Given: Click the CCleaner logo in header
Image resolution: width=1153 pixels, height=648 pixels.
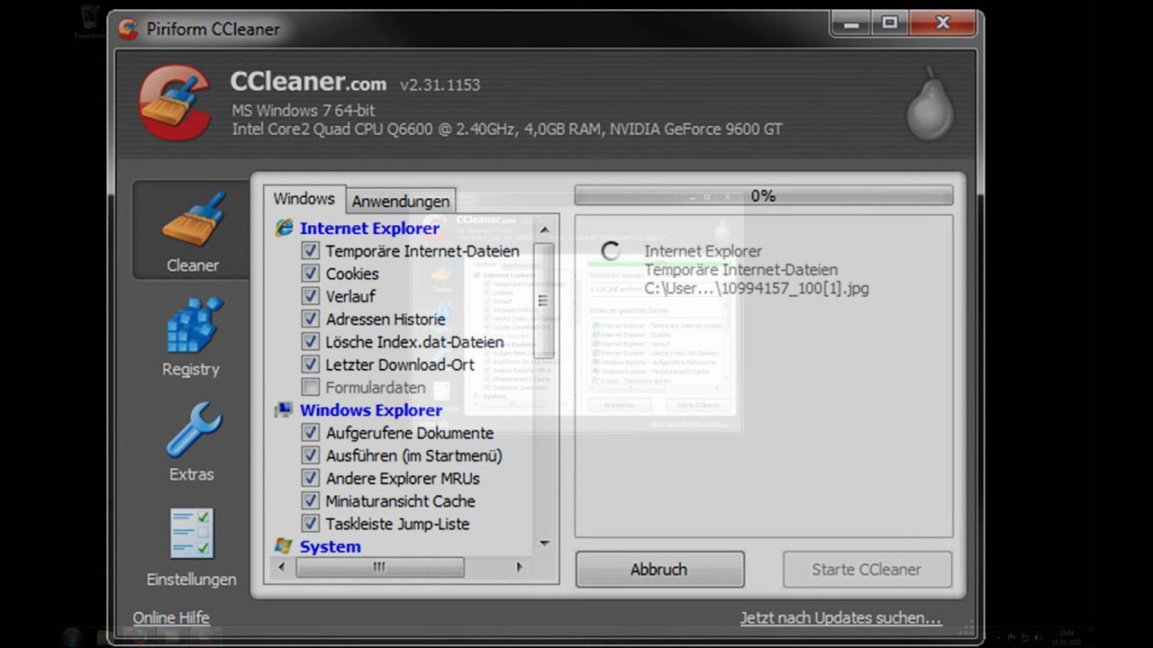Looking at the screenshot, I should click(177, 103).
